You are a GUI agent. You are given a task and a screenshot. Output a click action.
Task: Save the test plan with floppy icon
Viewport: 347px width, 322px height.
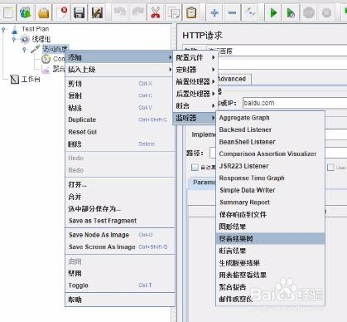tap(80, 12)
